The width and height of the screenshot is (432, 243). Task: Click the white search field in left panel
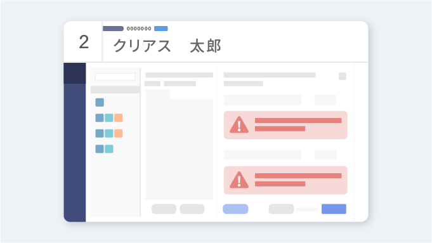pyautogui.click(x=115, y=77)
